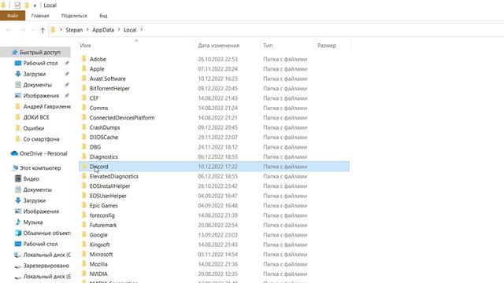The image size is (504, 283).
Task: Click the Adobe folder icon
Action: [x=84, y=59]
